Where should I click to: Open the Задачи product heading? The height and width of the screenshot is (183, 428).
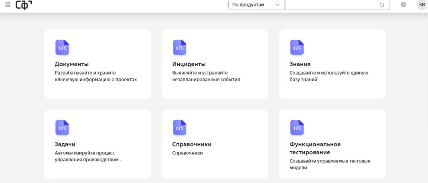tap(65, 144)
